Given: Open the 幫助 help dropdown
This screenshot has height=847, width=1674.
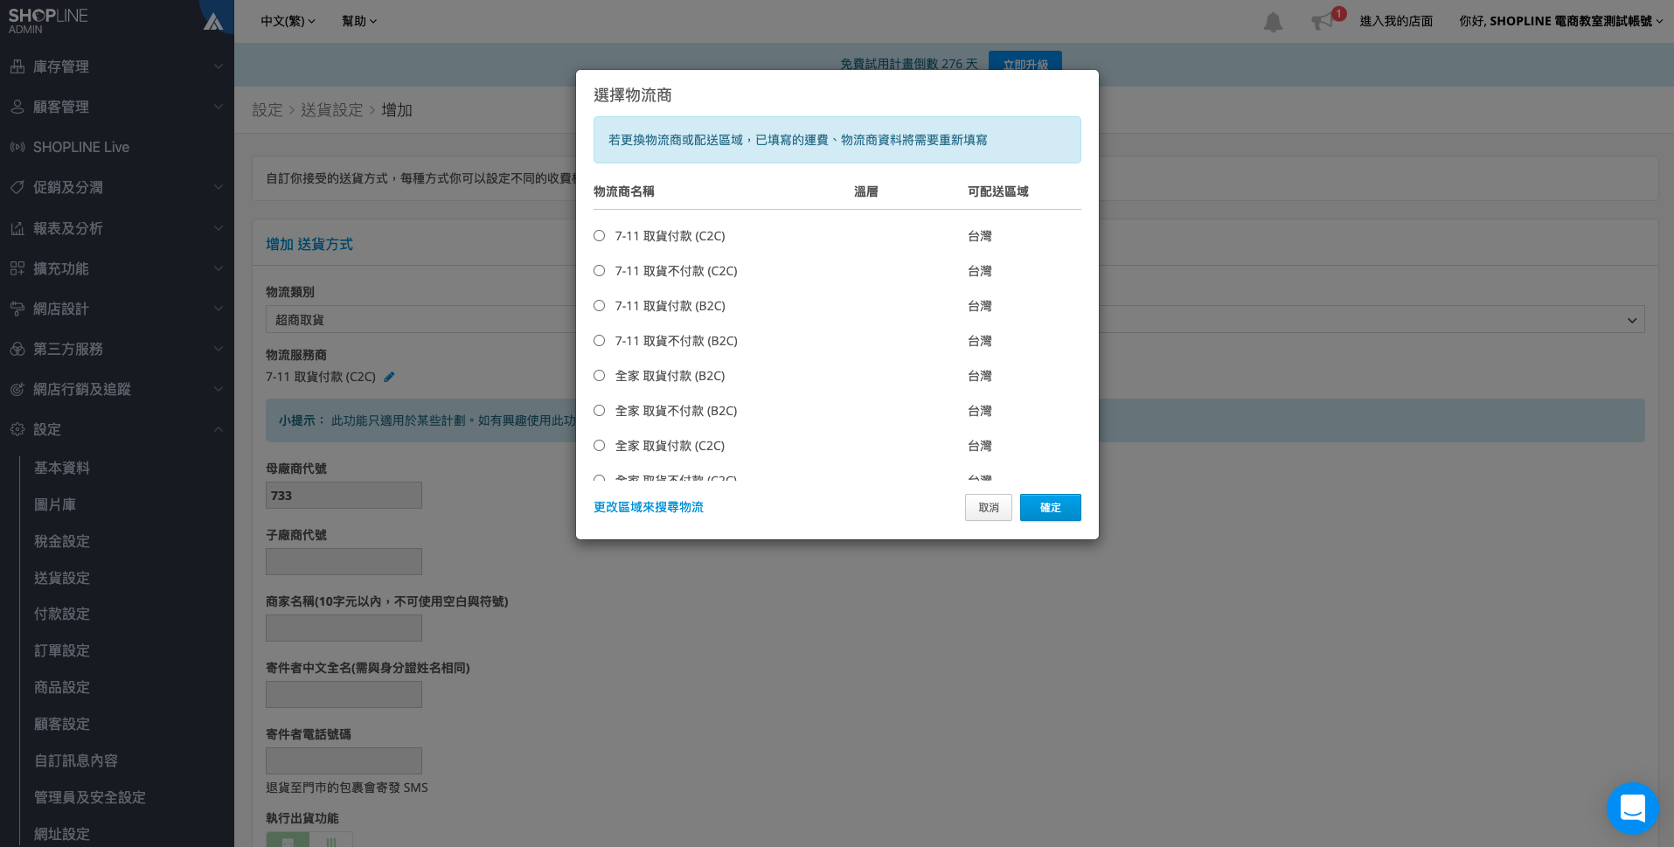Looking at the screenshot, I should (x=358, y=21).
